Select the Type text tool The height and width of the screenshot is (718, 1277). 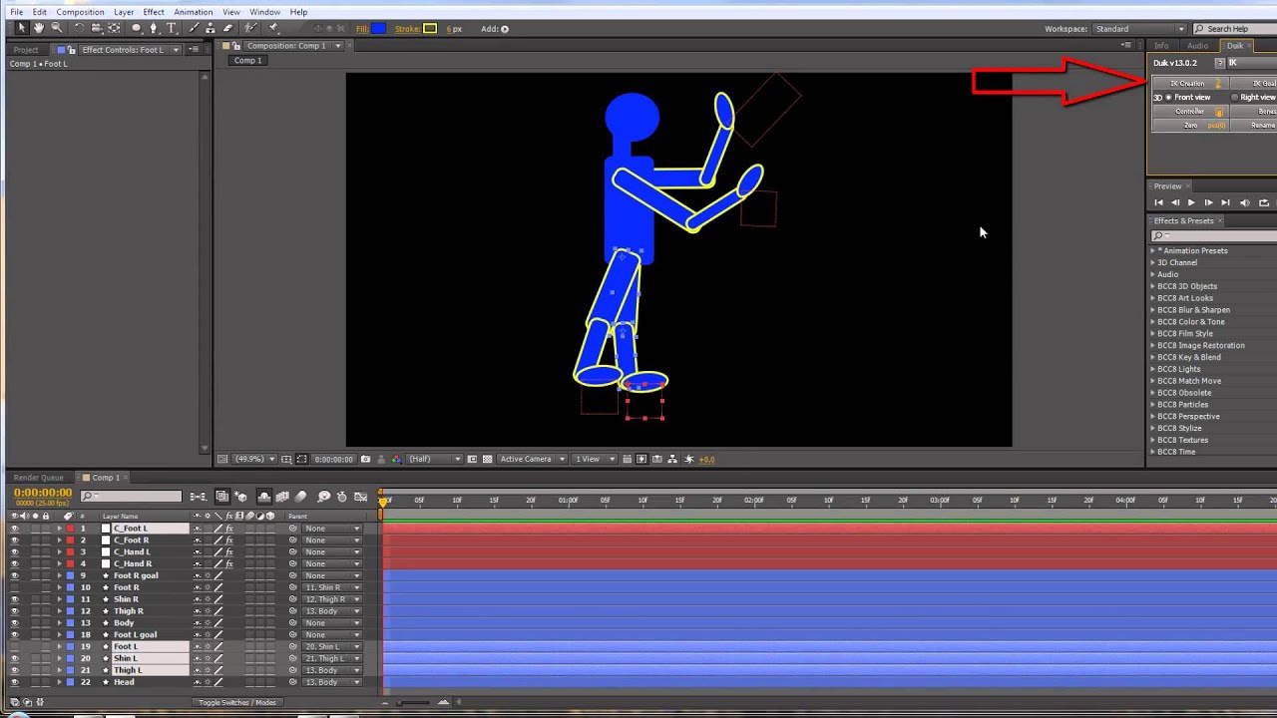click(x=172, y=29)
